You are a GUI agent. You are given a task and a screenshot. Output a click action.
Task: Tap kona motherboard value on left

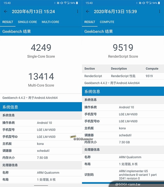click(40, 144)
